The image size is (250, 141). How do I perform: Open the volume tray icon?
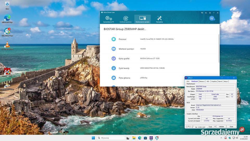click(237, 138)
